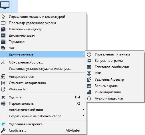Viewport: 145px width, 135px height.
Task: Click the inventory icon beside Инвентаризация
Action: [x=89, y=92]
